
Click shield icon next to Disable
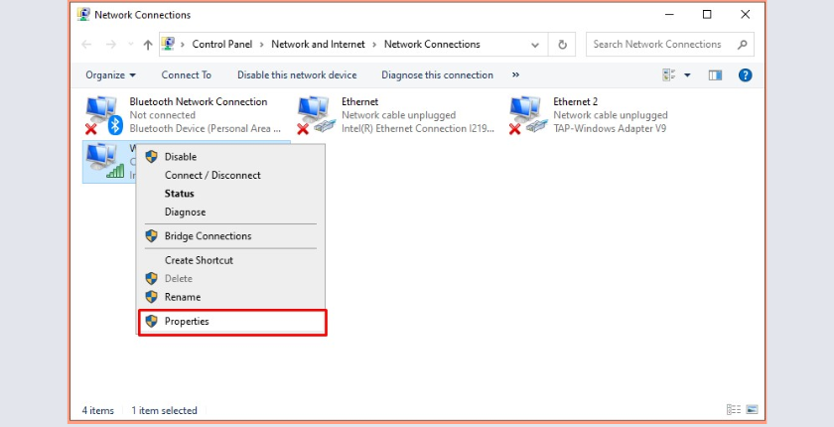tap(152, 156)
